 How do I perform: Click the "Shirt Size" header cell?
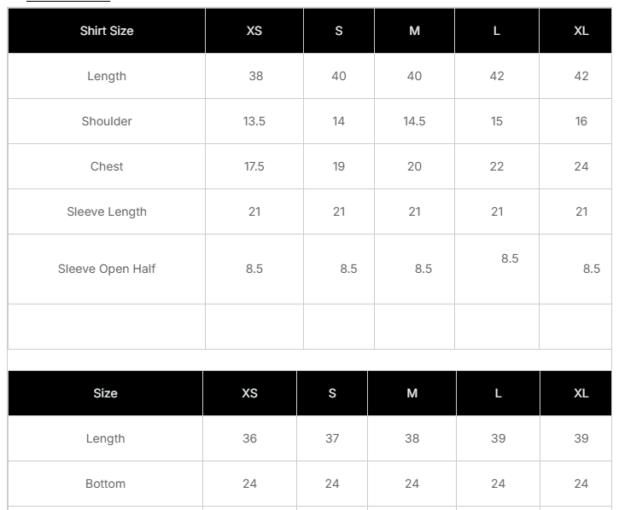[x=107, y=31]
